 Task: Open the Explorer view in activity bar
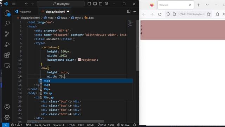tap(7, 13)
